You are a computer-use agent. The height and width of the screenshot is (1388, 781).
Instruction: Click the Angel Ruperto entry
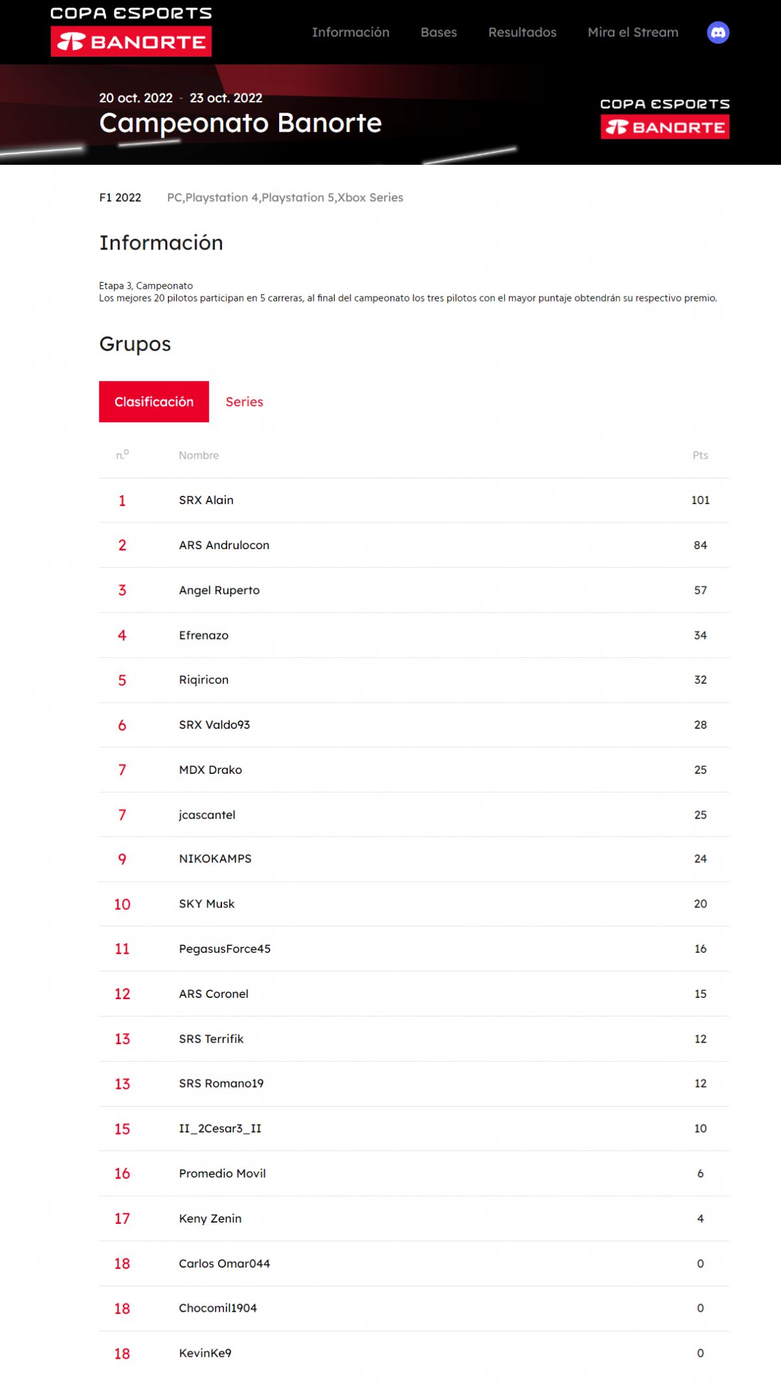[x=219, y=590]
